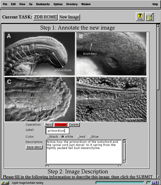161x185 pixels.
Task: Click the Label input field containing primordium
Action: pyautogui.click(x=58, y=131)
